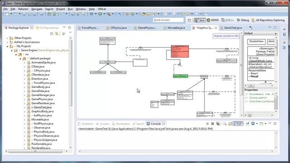This screenshot has height=163, width=290.
Task: Open the Default palette dropdown
Action: pos(275,34)
